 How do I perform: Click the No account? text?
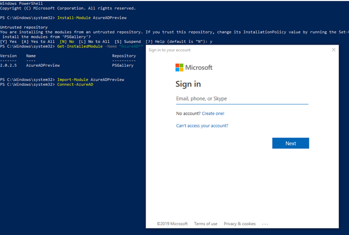tap(188, 114)
